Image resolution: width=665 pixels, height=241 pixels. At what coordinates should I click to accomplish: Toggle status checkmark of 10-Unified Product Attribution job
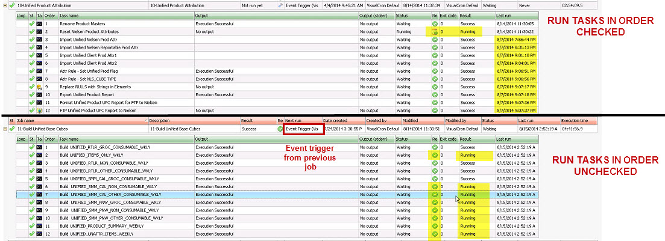[11, 5]
